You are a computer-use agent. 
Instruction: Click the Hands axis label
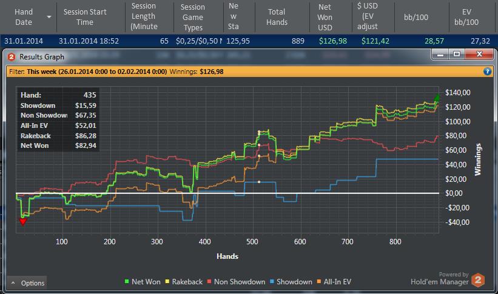(x=227, y=256)
